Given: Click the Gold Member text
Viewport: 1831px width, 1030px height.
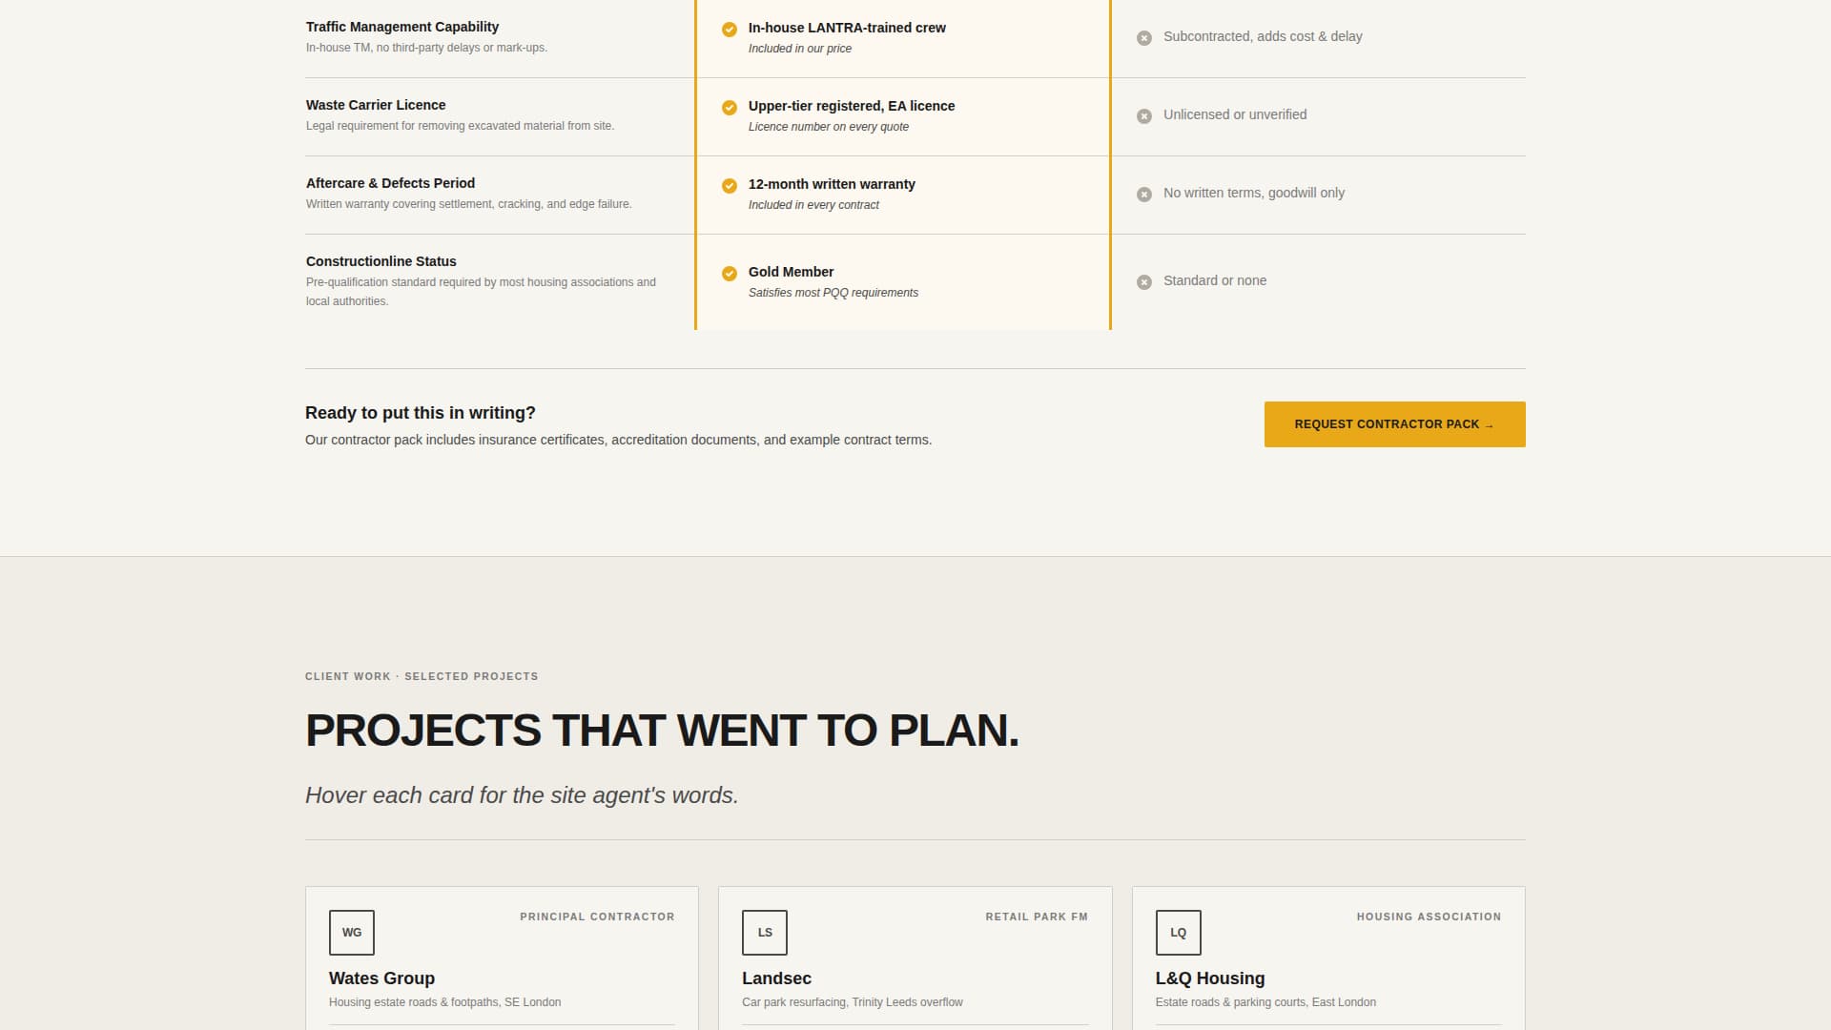Looking at the screenshot, I should point(791,272).
